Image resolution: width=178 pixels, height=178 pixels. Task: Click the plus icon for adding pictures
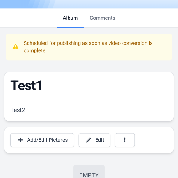pyautogui.click(x=20, y=140)
